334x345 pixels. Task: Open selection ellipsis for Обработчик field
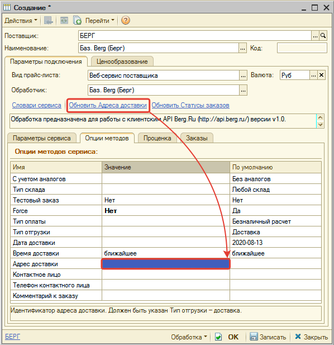[243, 90]
